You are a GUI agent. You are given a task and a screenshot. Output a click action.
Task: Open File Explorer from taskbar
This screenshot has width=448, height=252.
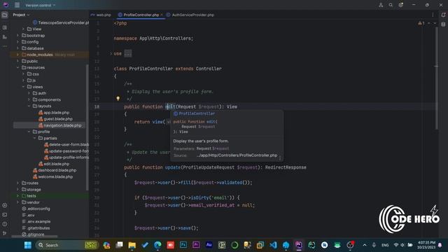click(132, 245)
